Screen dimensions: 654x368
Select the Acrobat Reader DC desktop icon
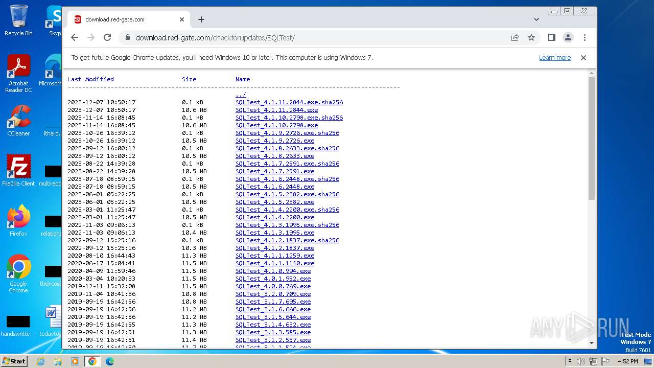tap(18, 74)
